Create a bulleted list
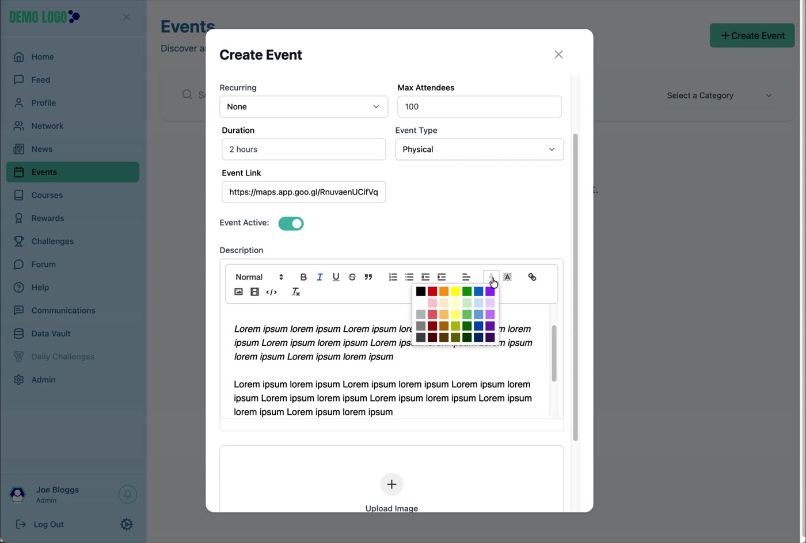The width and height of the screenshot is (806, 543). (x=409, y=277)
